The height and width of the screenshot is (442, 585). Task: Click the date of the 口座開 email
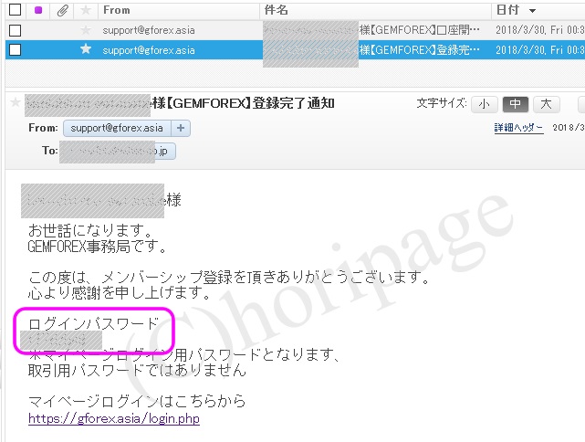(x=540, y=30)
